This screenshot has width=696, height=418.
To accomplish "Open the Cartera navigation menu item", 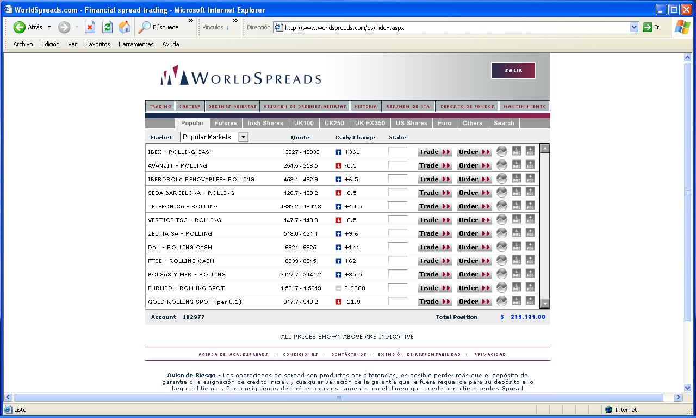I will (190, 106).
